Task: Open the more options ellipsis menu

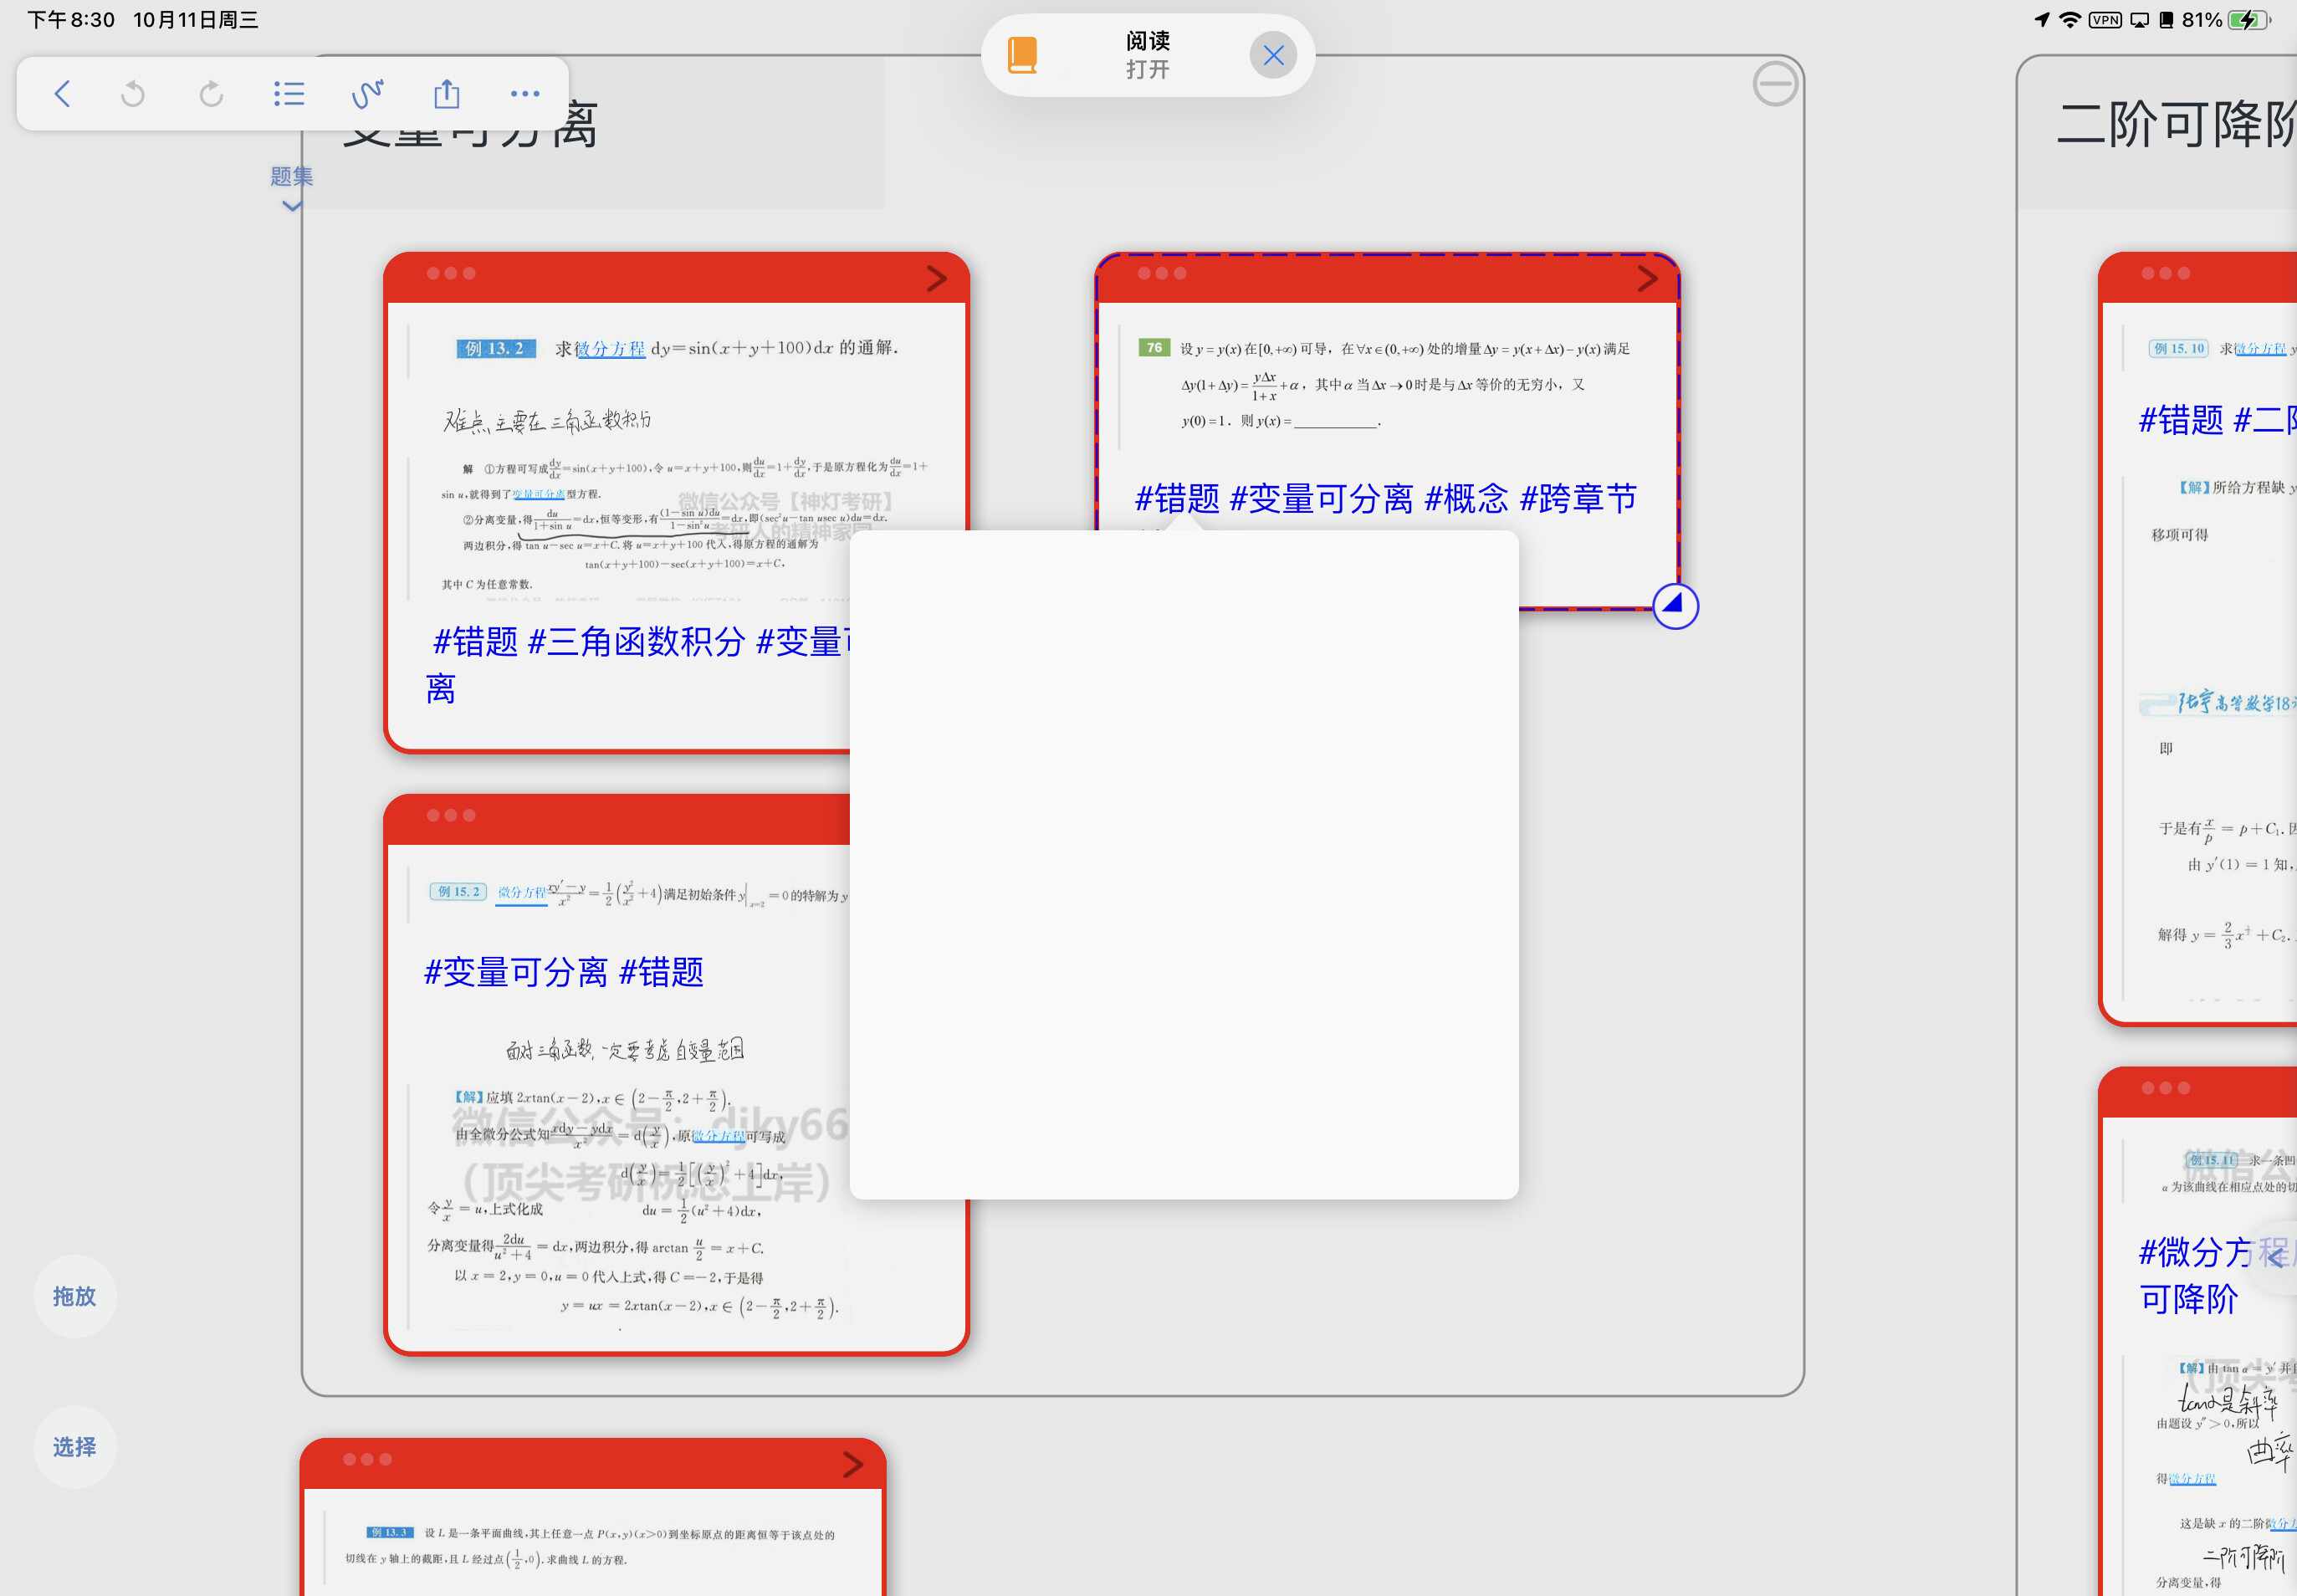Action: pos(525,94)
